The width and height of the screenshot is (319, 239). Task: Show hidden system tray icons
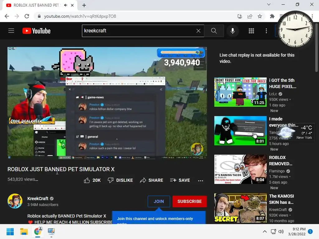click(x=265, y=232)
